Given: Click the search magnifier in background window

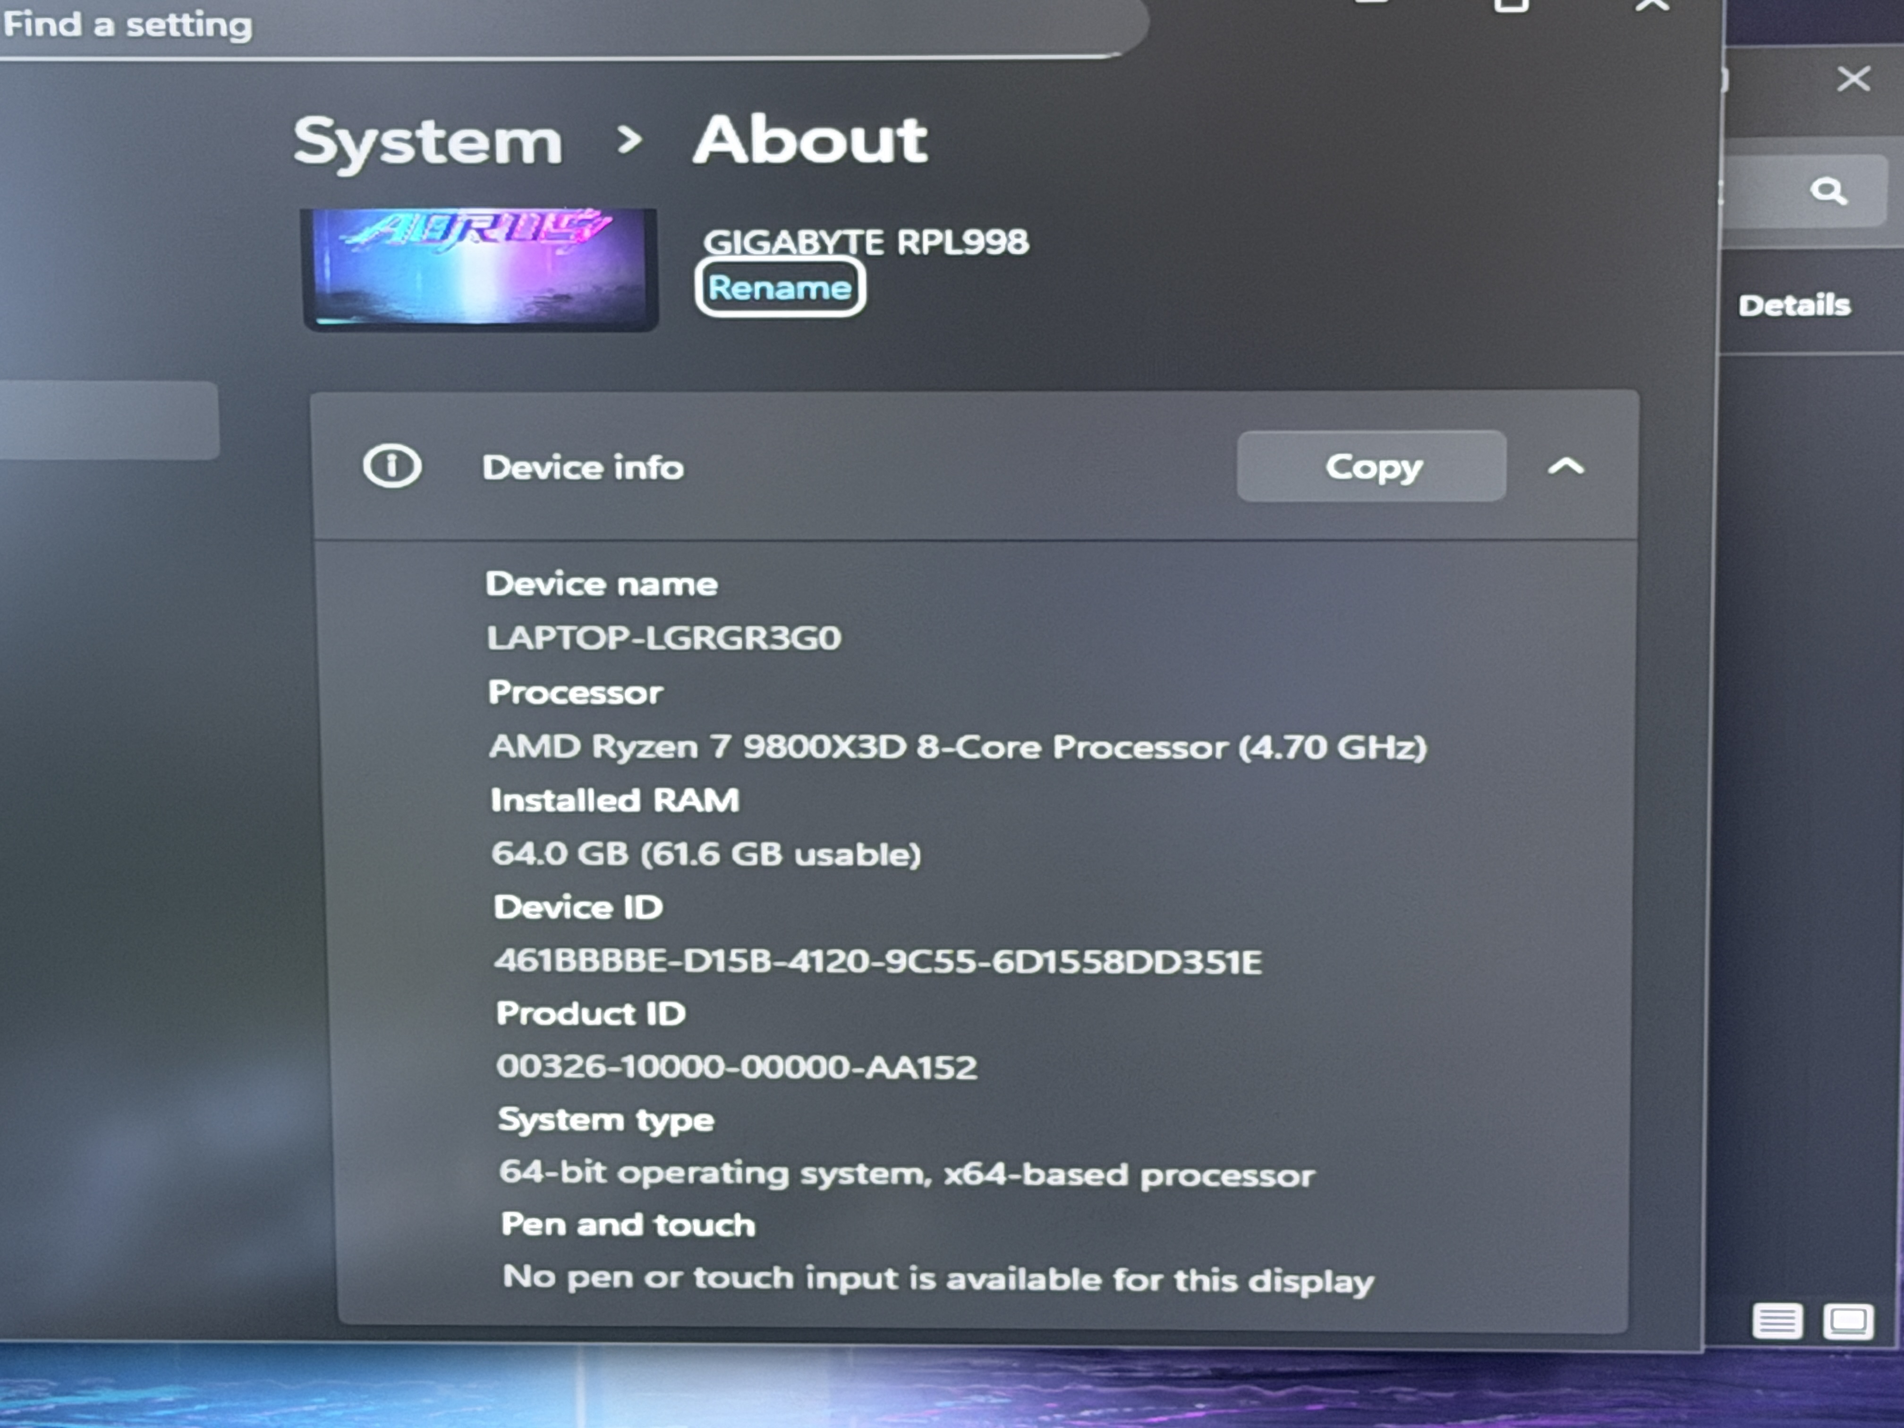Looking at the screenshot, I should click(1828, 190).
